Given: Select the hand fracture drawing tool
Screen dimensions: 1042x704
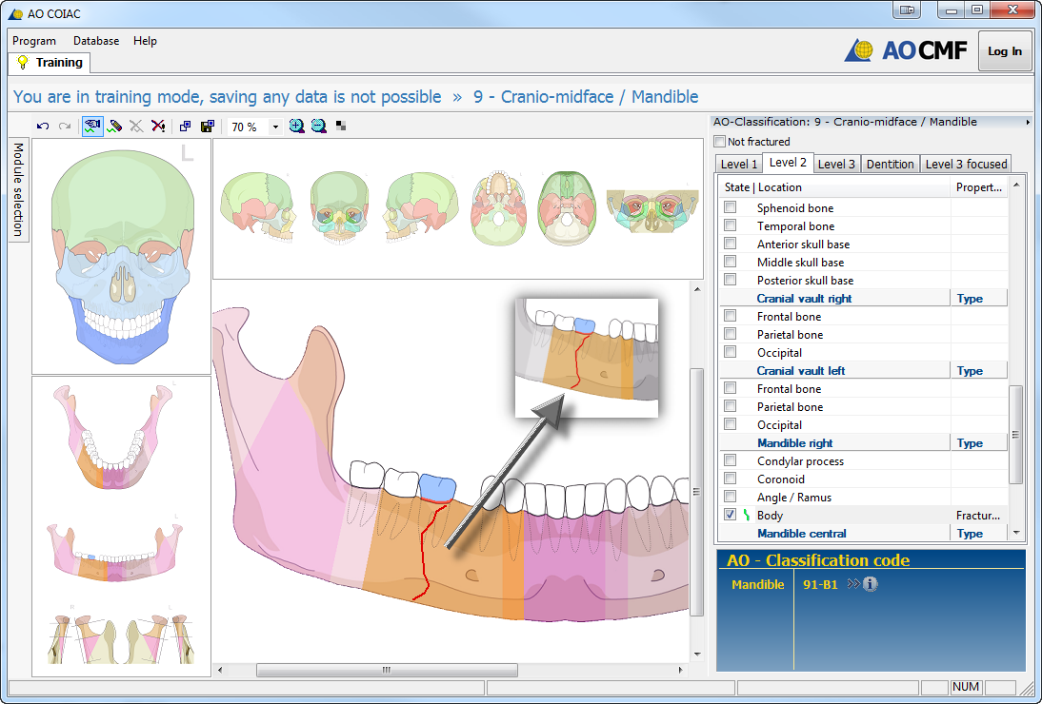Looking at the screenshot, I should [91, 126].
